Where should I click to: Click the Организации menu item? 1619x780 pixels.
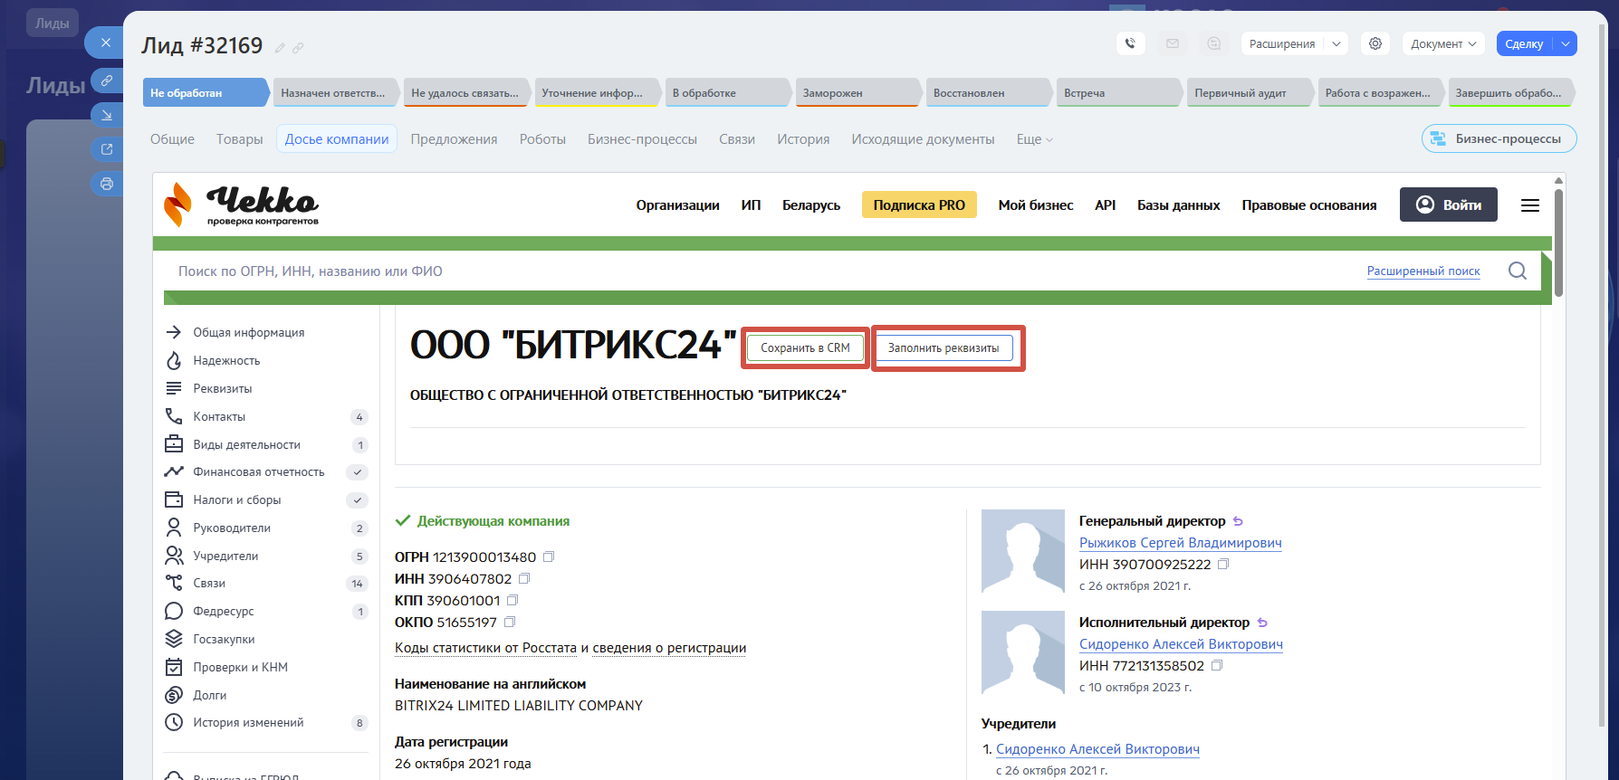678,205
